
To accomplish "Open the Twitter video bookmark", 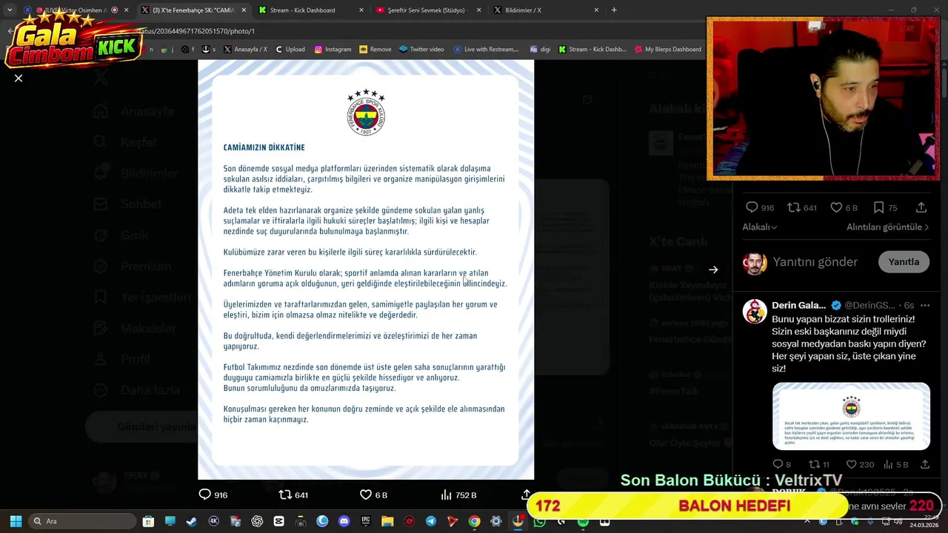I will [x=421, y=49].
